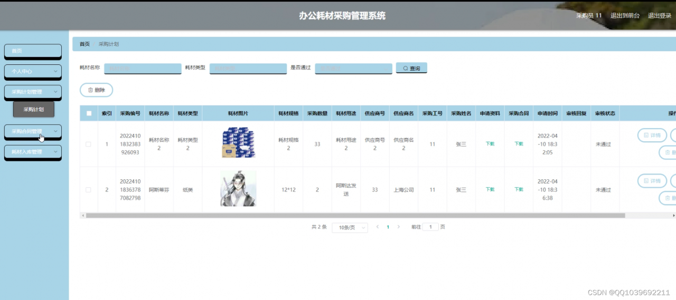Click the 采购计划 breadcrumb entry
The width and height of the screenshot is (676, 300).
pyautogui.click(x=109, y=44)
